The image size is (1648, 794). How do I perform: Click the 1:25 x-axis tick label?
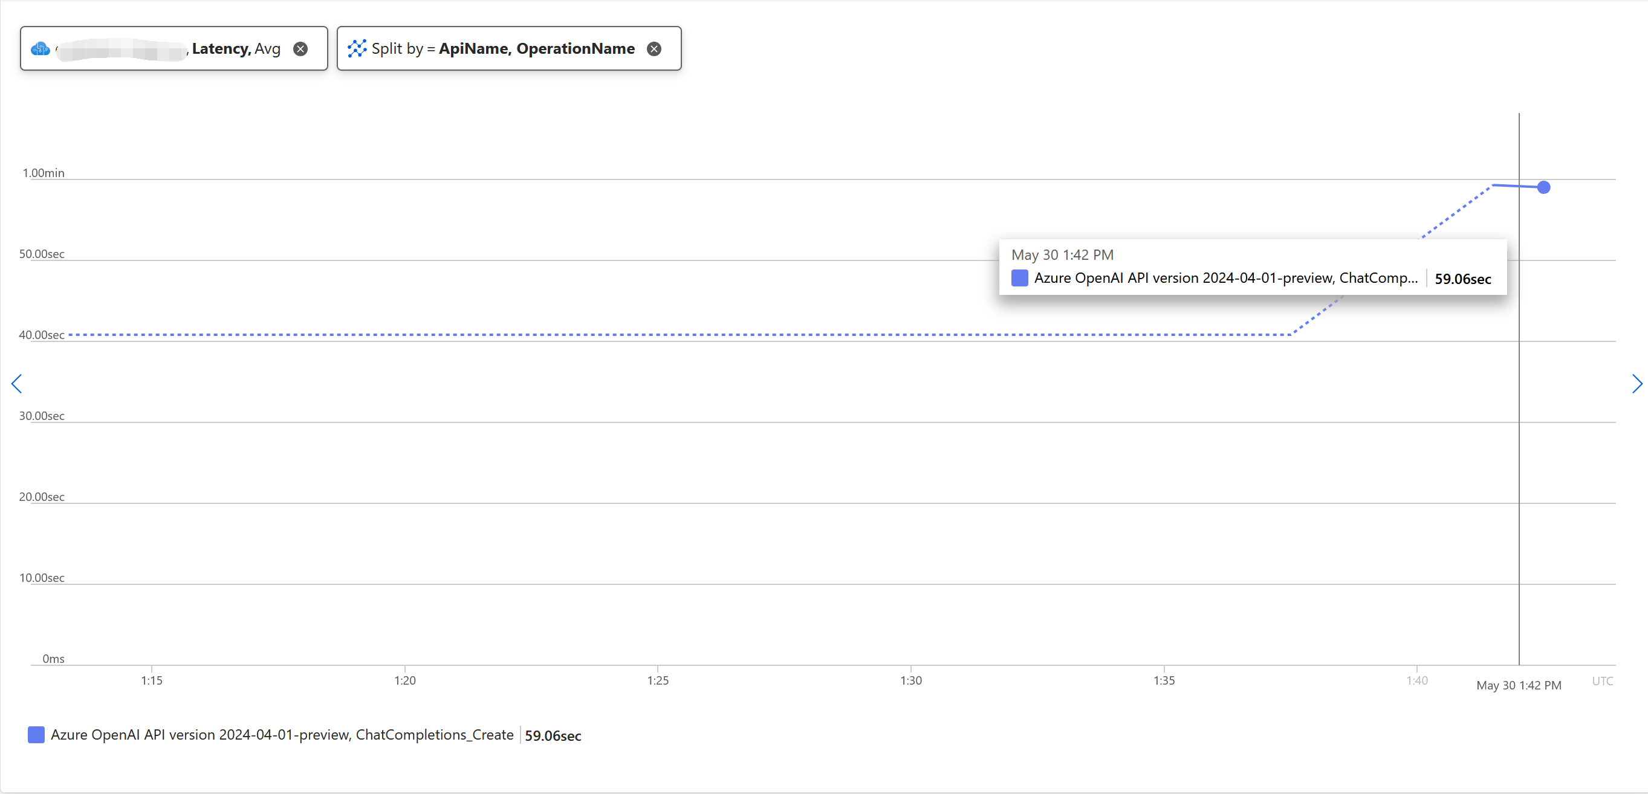[x=658, y=680]
